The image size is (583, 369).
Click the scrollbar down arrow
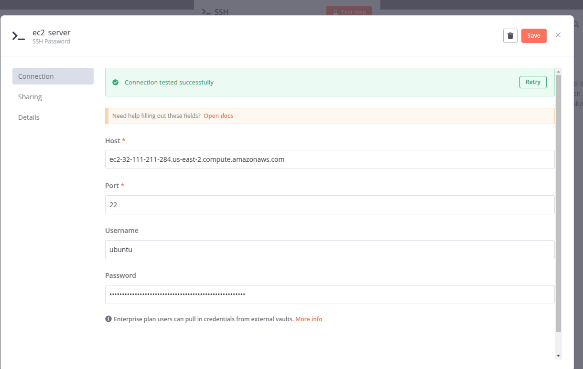point(558,356)
